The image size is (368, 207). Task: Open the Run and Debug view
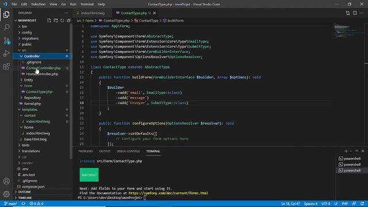point(6,53)
